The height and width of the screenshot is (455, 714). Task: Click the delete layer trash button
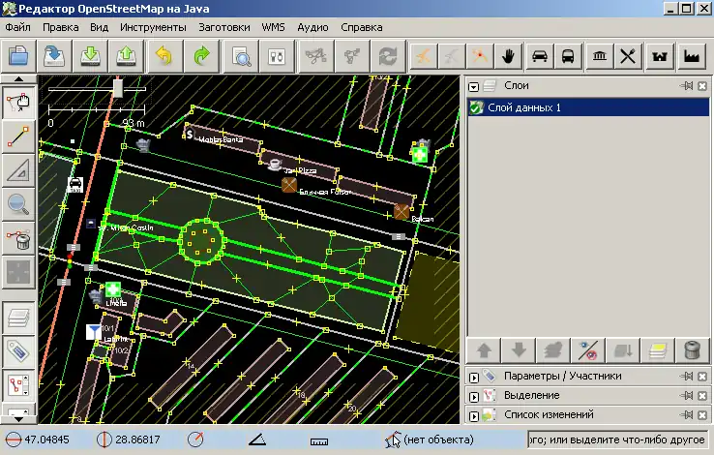(690, 349)
